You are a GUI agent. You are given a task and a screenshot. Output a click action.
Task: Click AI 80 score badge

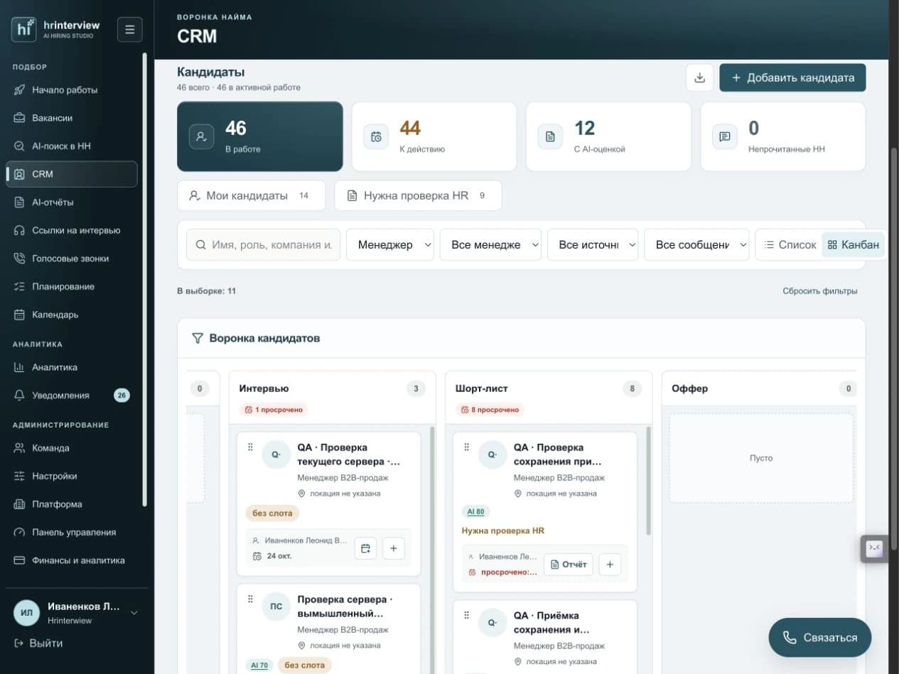pyautogui.click(x=475, y=511)
